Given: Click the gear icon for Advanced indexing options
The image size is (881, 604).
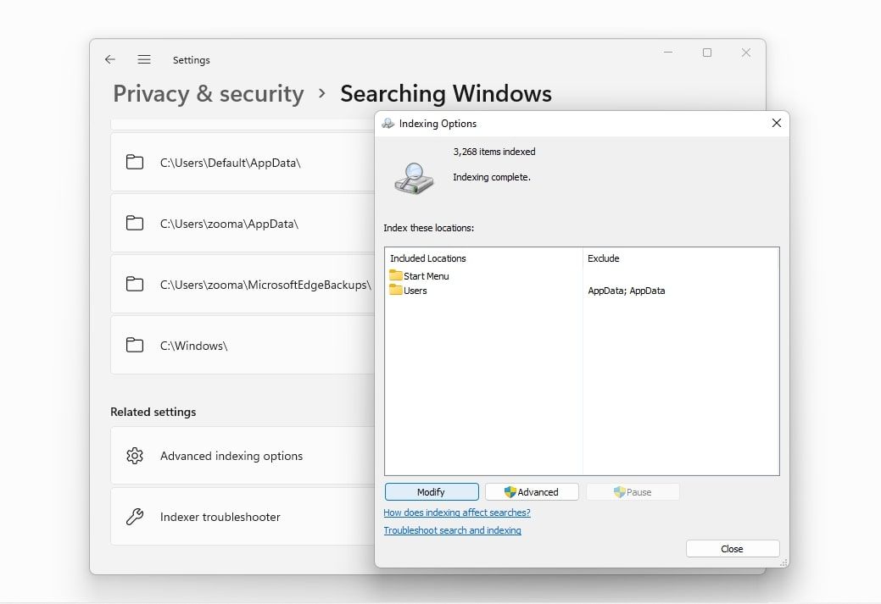Looking at the screenshot, I should 135,456.
